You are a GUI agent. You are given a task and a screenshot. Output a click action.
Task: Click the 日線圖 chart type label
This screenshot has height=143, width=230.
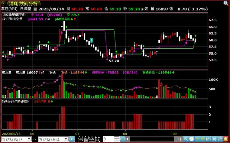tap(25, 9)
